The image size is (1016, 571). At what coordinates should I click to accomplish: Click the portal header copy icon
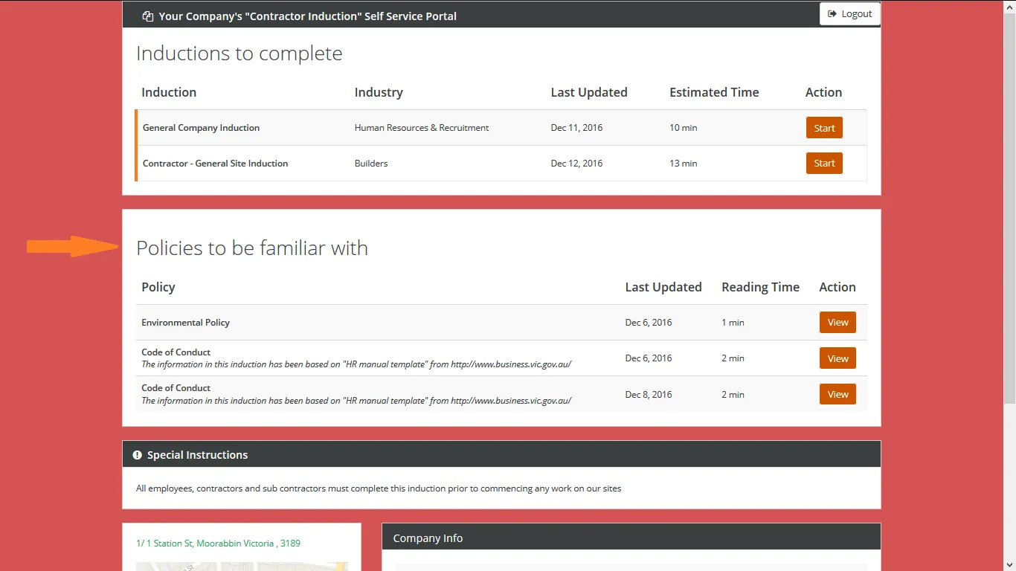(x=148, y=16)
